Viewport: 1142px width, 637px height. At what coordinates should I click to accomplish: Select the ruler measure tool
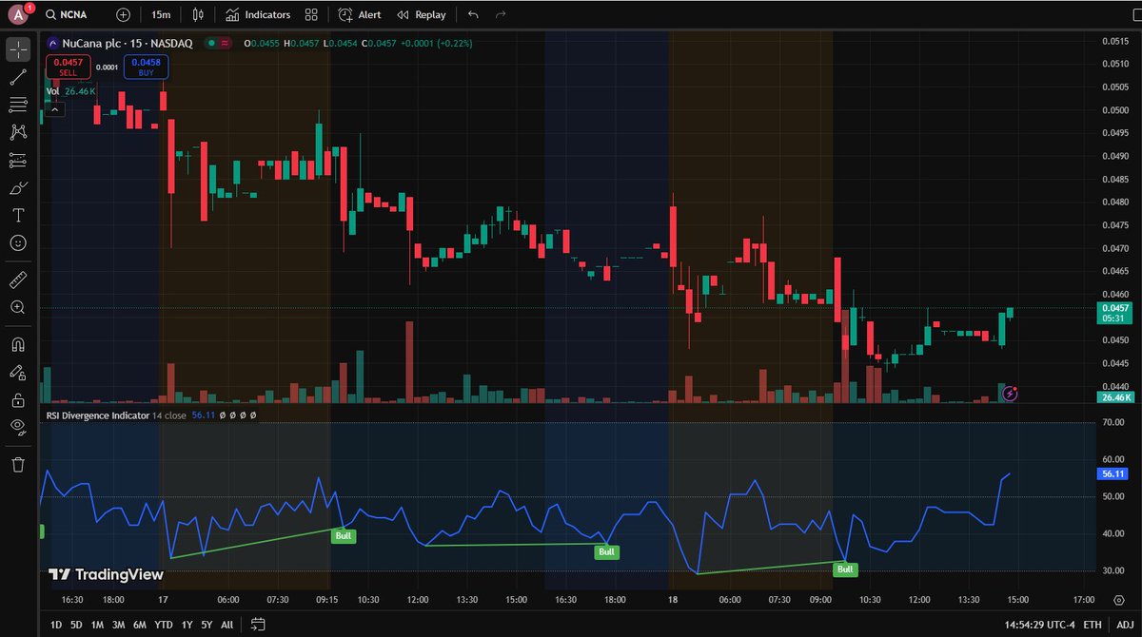click(17, 280)
